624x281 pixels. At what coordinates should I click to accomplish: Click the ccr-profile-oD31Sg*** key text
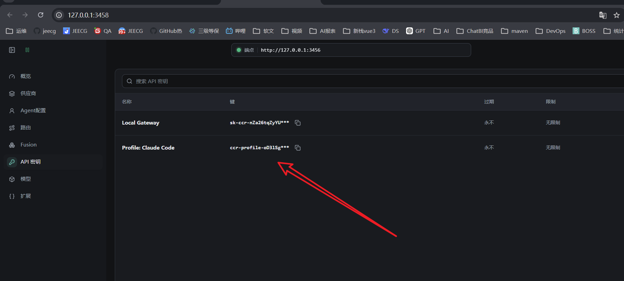tap(259, 148)
